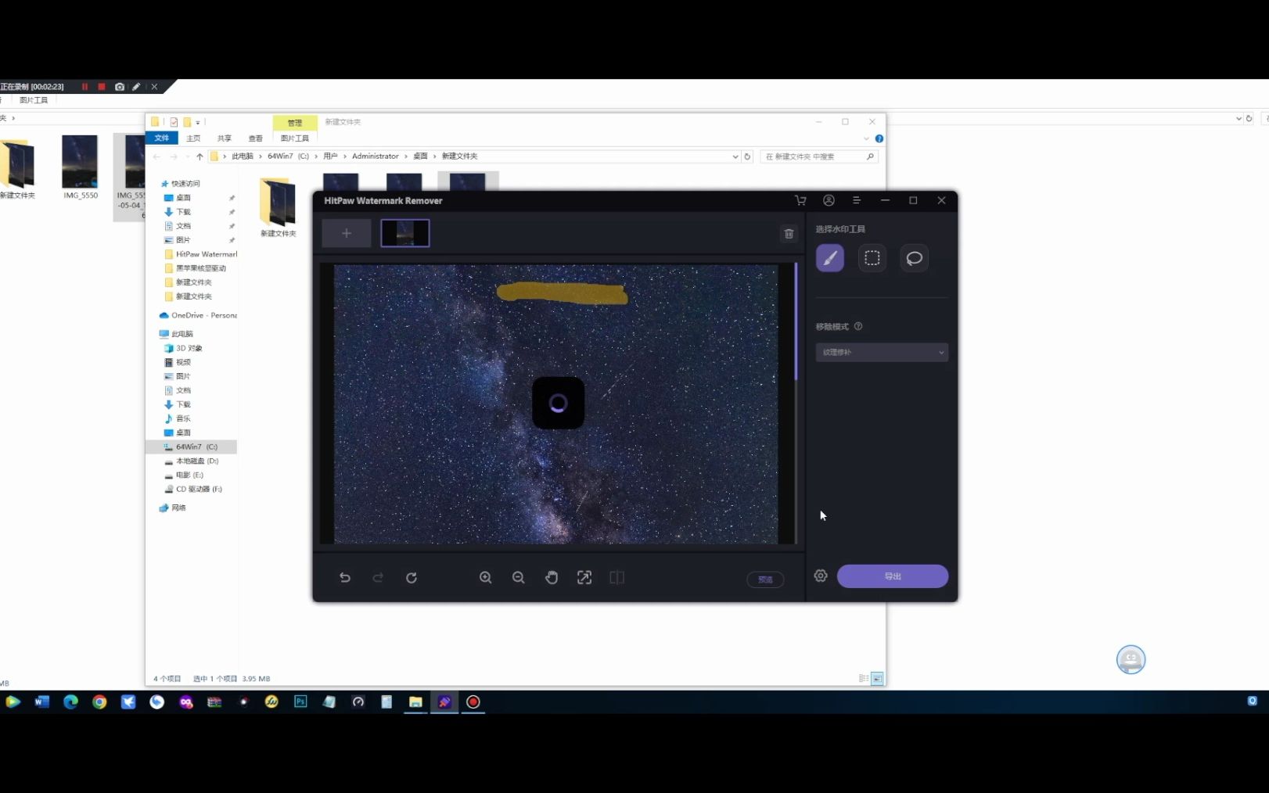Click the 导出 export button
The image size is (1269, 793).
click(x=893, y=576)
